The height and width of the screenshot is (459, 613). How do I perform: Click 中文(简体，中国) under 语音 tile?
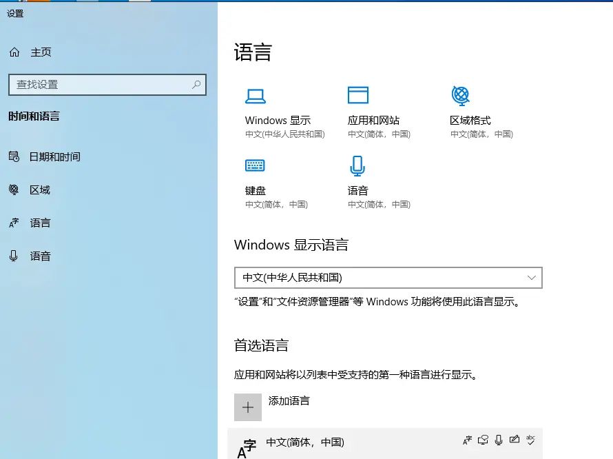pos(380,205)
